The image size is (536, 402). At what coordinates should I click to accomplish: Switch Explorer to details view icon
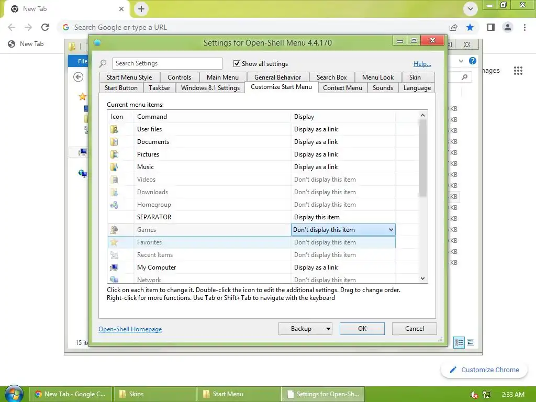click(x=459, y=342)
